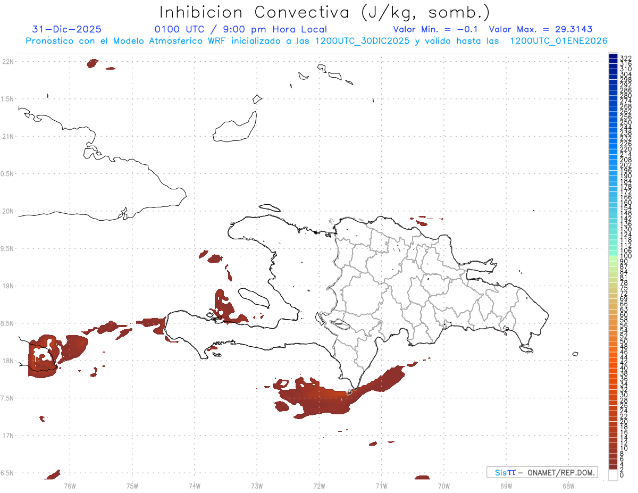Click the "68W" longitude label
This screenshot has height=493, width=638.
coord(568,486)
